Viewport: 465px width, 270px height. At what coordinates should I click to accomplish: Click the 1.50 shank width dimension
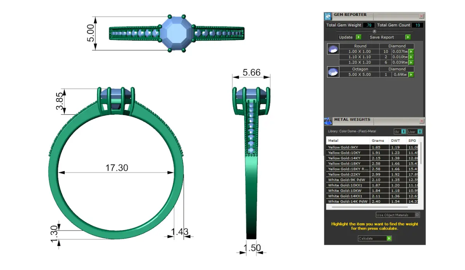coord(252,248)
